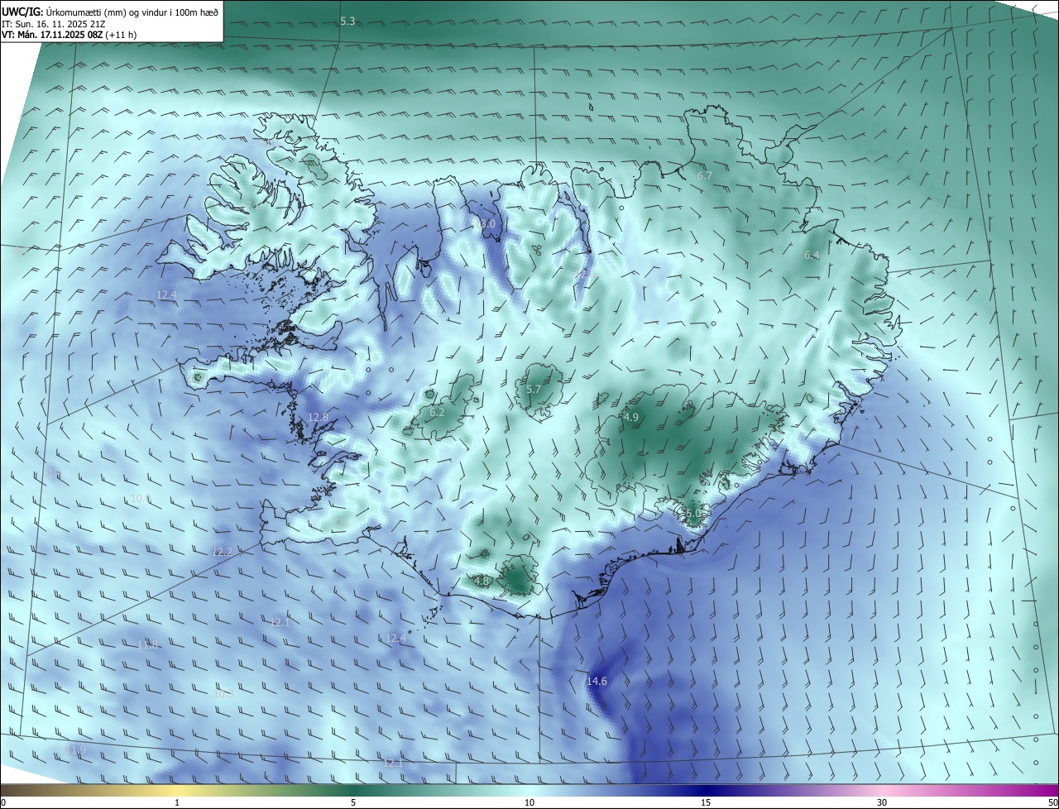Click the 12.2 value label off the southwest

[223, 552]
